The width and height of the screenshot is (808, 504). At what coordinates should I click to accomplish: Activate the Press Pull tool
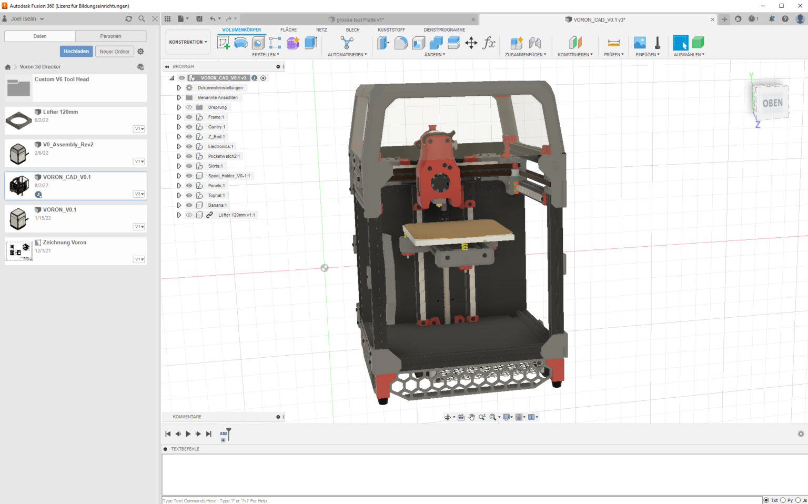[x=383, y=43]
